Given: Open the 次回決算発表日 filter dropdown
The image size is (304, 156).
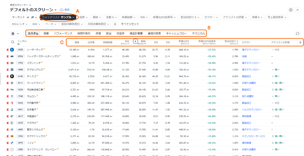Looking at the screenshot, I should (98, 24).
